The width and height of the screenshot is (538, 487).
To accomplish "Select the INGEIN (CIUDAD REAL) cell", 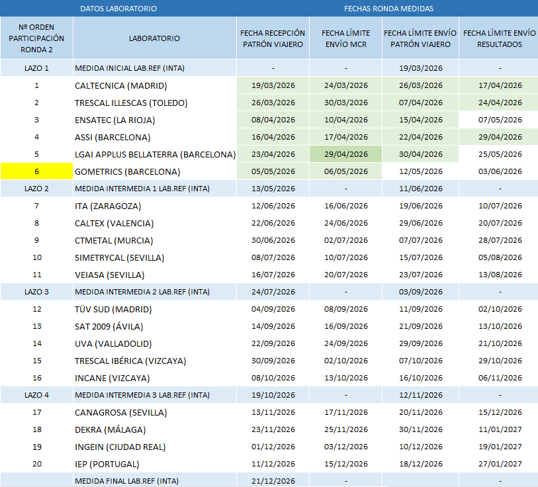I will click(154, 447).
